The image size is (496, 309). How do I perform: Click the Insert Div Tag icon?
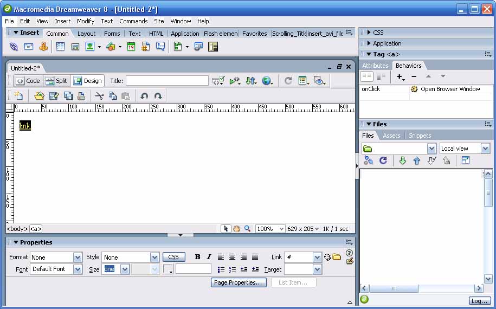[75, 47]
